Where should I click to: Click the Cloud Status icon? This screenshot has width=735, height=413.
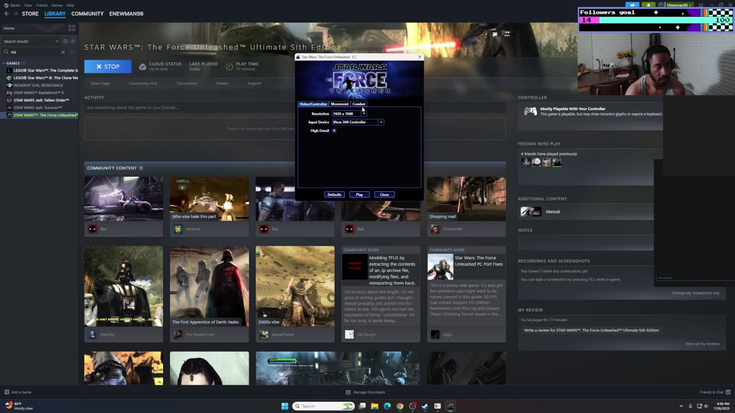point(142,67)
